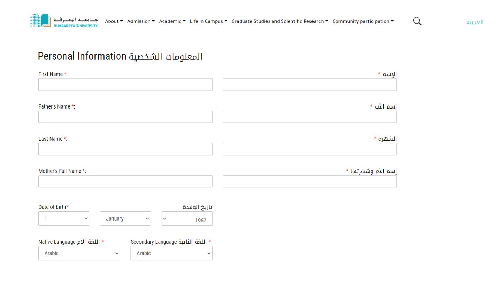The width and height of the screenshot is (497, 281).
Task: Click the Almaarefa University logo
Action: pyautogui.click(x=64, y=21)
